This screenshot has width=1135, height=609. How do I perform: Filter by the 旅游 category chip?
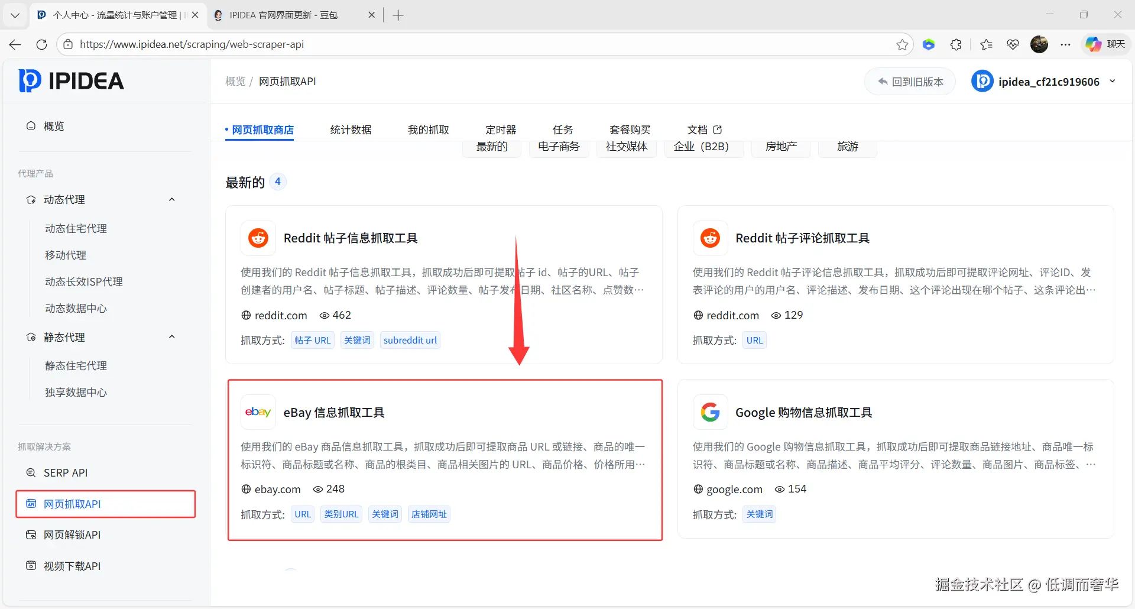(848, 147)
